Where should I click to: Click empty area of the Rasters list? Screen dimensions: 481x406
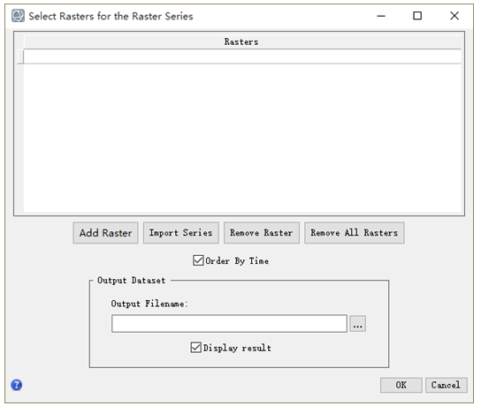[242, 138]
